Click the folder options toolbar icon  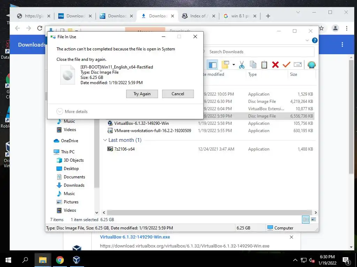pyautogui.click(x=225, y=65)
